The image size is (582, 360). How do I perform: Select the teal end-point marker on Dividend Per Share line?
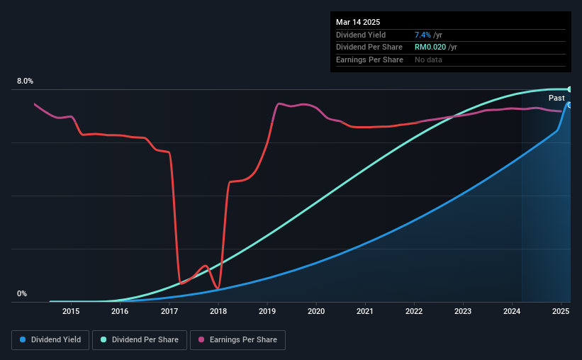coord(569,89)
